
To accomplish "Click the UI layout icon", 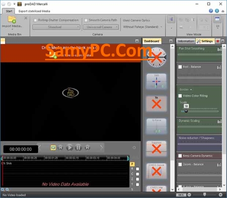I will click(217, 19).
